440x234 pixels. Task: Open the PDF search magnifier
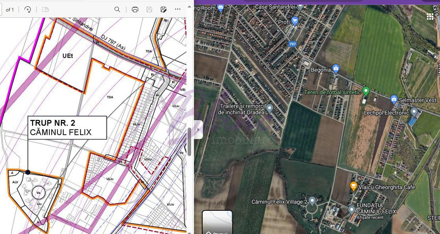pyautogui.click(x=117, y=9)
